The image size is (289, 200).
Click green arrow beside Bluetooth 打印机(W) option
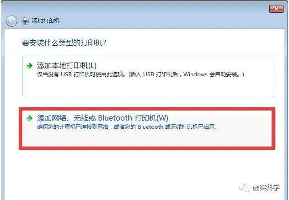pos(29,118)
